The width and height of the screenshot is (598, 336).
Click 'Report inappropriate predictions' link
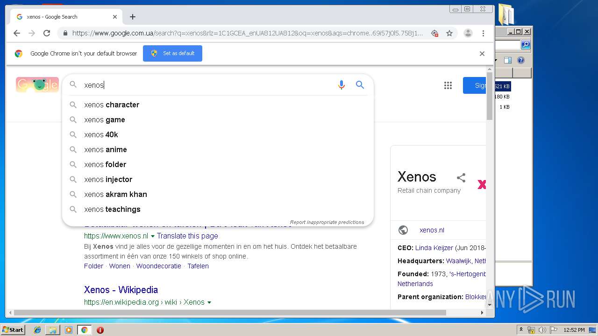(327, 222)
